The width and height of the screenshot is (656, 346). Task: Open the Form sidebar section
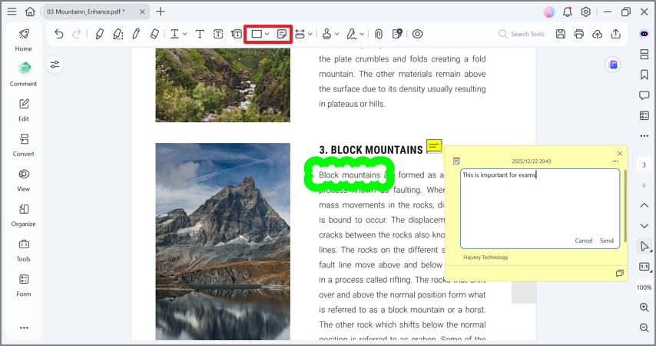pos(23,285)
